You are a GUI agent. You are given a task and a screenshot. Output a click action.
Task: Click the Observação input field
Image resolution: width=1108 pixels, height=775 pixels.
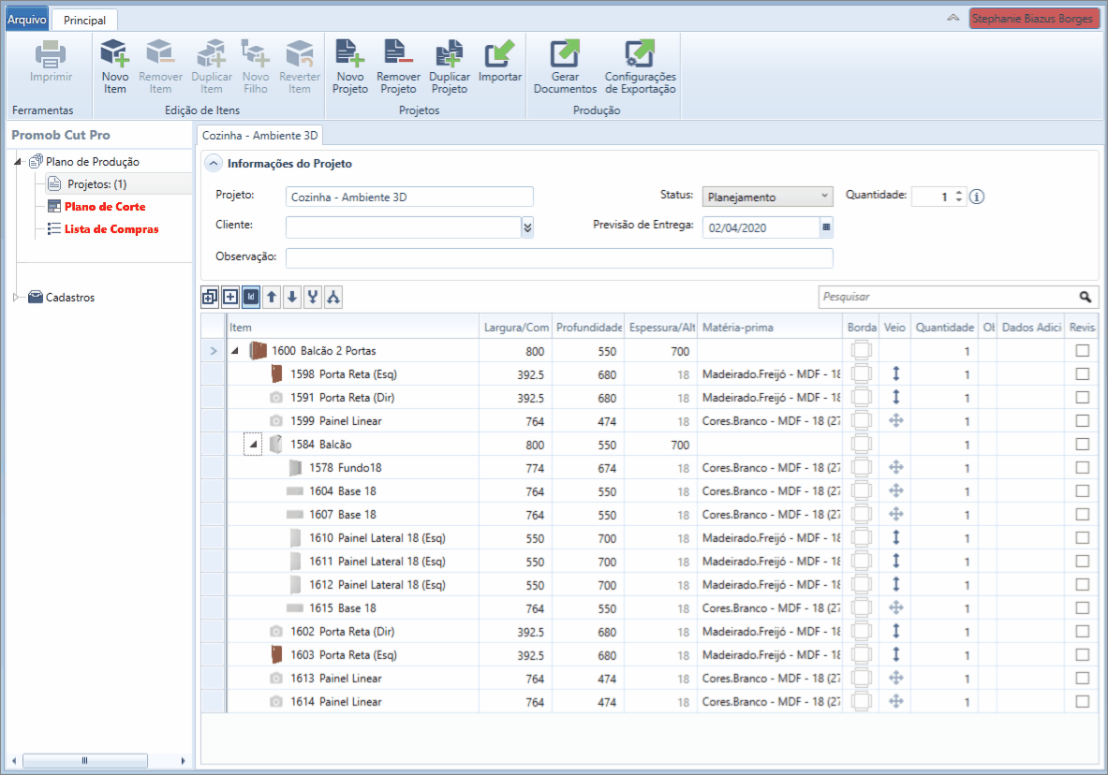click(x=559, y=257)
